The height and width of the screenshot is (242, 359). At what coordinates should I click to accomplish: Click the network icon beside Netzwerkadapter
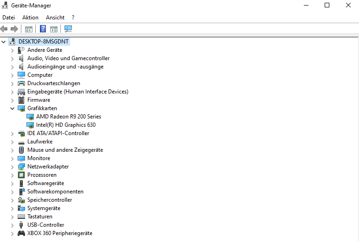click(21, 167)
